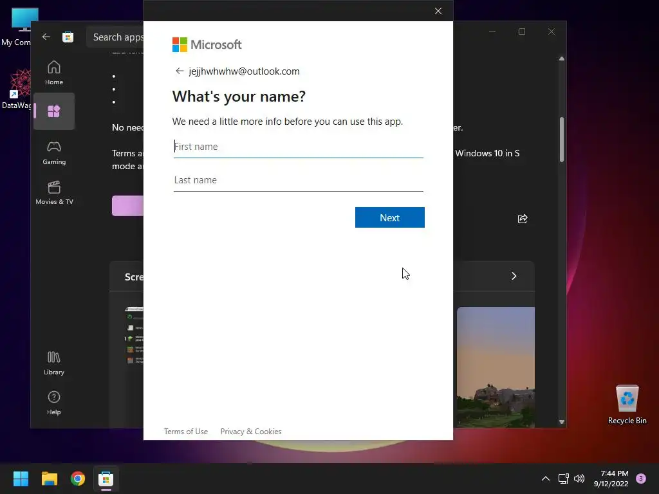Open the landscape screenshot thumbnail

pos(496,367)
